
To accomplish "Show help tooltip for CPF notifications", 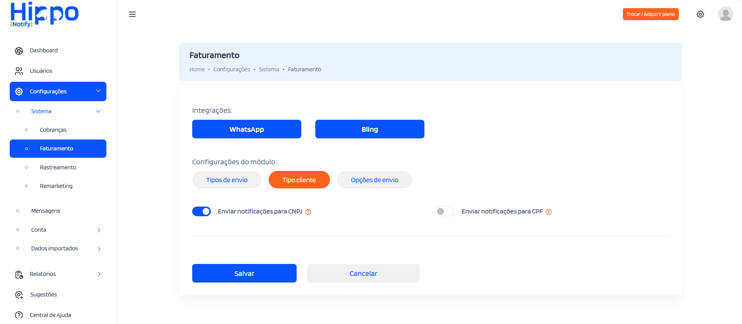I will click(x=549, y=212).
